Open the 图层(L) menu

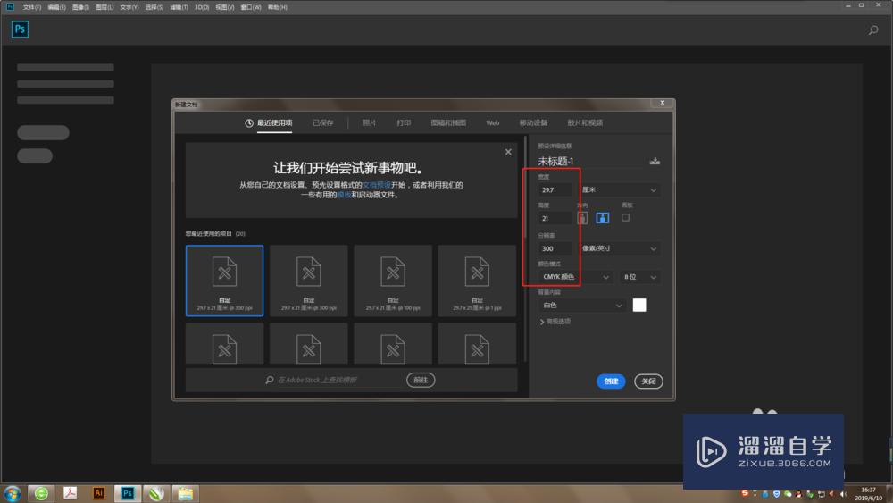104,7
